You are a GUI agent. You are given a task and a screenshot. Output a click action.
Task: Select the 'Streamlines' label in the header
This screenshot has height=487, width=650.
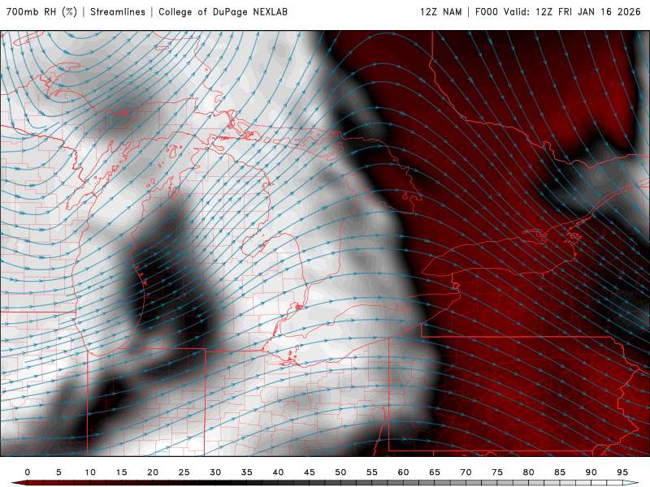pyautogui.click(x=118, y=12)
